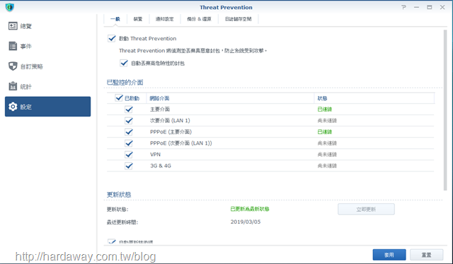The image size is (453, 264).
Task: Uncheck the 主要介面 interface checkbox
Action: 129,109
